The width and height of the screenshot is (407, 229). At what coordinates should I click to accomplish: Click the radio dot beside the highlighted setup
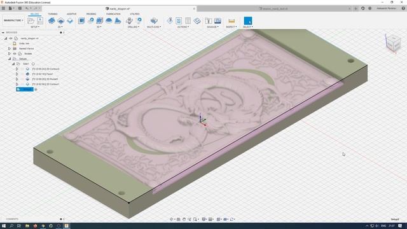pyautogui.click(x=36, y=89)
